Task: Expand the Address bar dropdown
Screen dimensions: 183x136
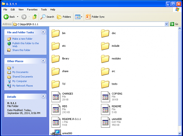Action: (166, 24)
